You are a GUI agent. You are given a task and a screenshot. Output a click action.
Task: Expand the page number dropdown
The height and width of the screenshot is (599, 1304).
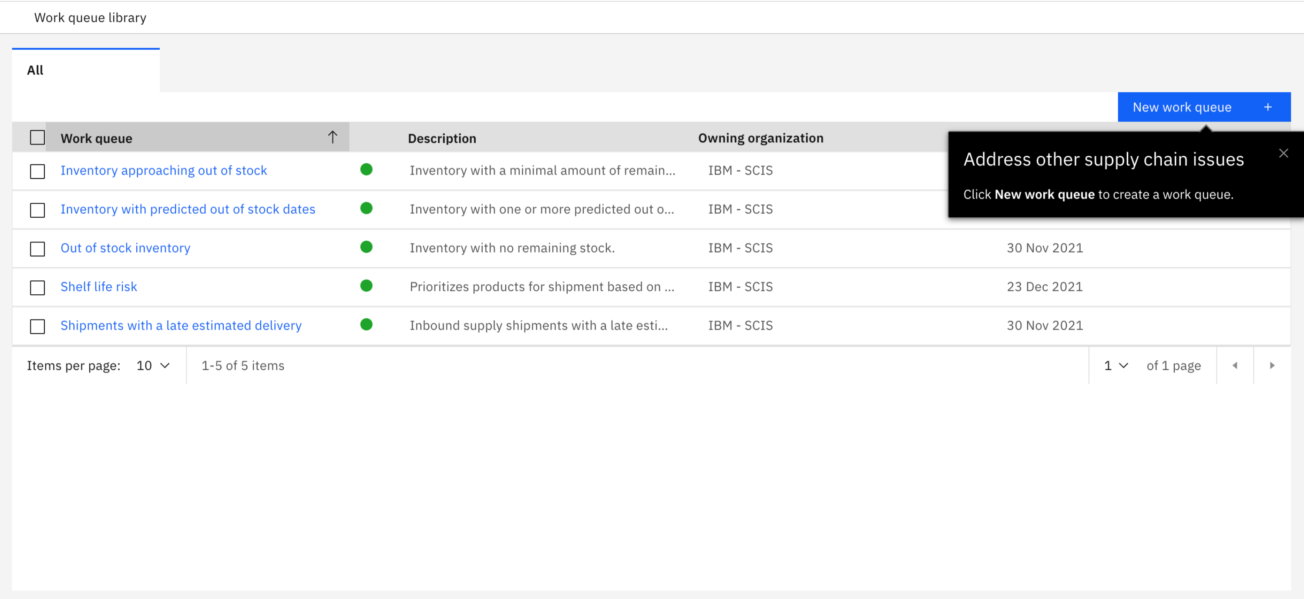coord(1116,365)
